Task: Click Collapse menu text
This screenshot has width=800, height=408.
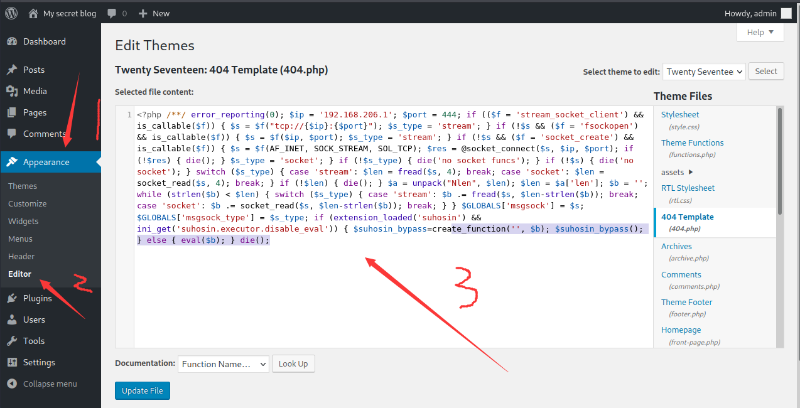Action: click(50, 384)
